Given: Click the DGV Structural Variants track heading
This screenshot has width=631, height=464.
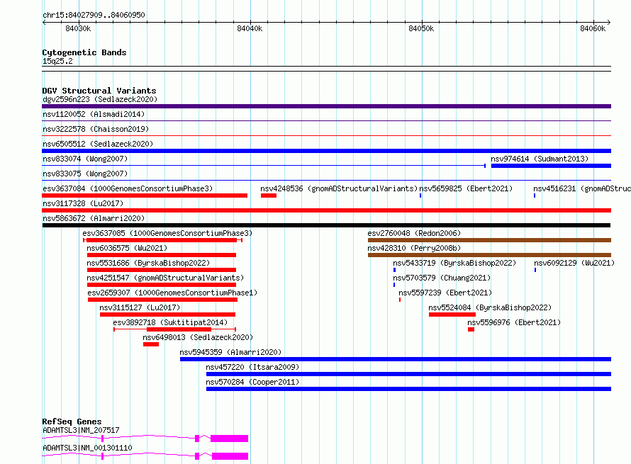Looking at the screenshot, I should click(99, 91).
